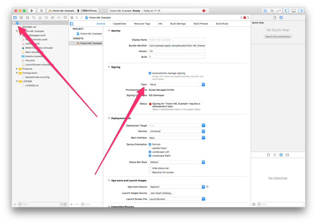Switch to the Build Rules tab
The width and height of the screenshot is (317, 224).
point(222,23)
